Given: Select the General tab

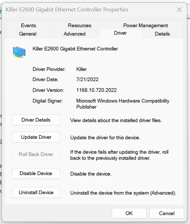Looking at the screenshot, I should pos(28,34).
